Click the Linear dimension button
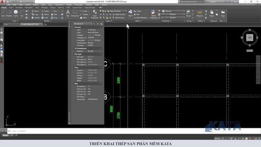261x147 pixels. [84, 11]
